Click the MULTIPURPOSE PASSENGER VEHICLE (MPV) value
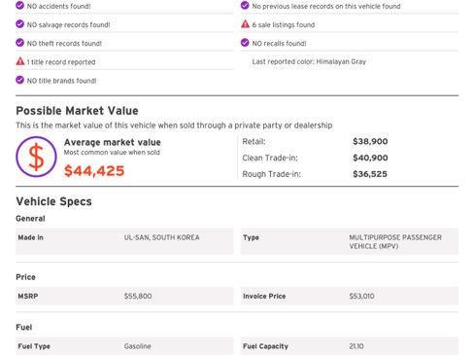 (x=395, y=242)
